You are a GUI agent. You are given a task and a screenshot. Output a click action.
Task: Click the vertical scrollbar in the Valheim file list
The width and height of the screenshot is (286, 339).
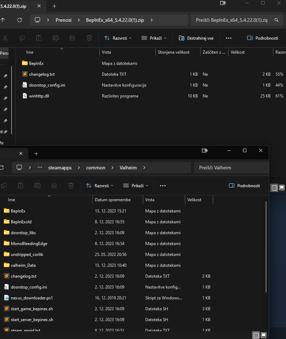(266, 245)
